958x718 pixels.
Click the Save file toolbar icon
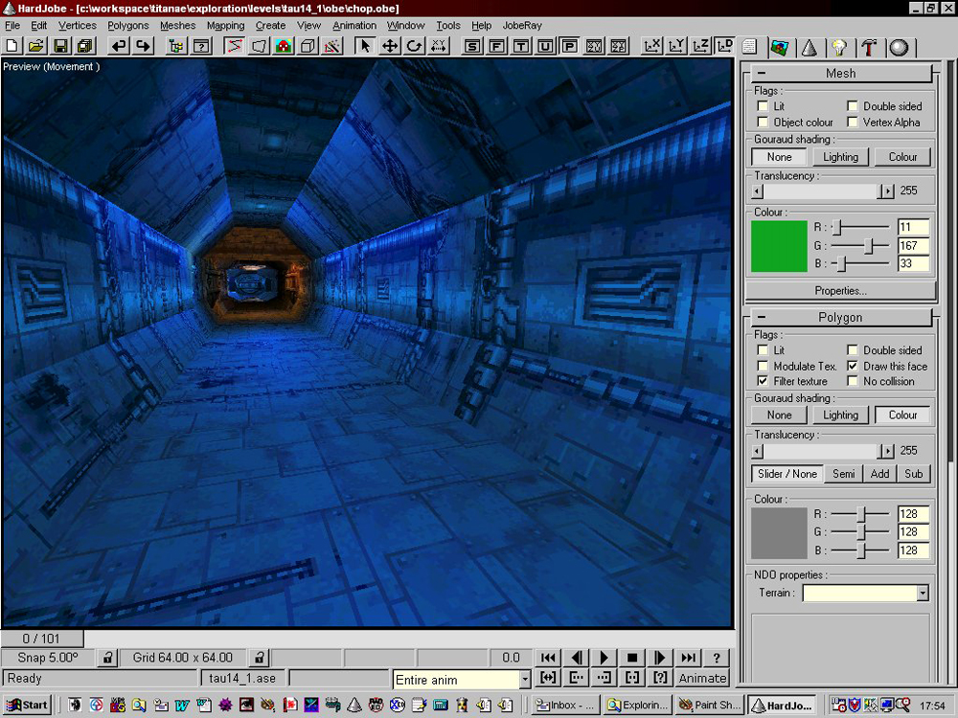point(60,46)
